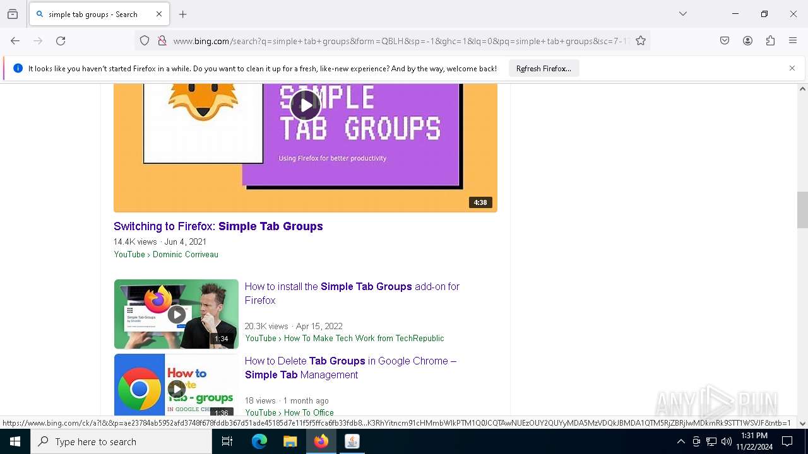This screenshot has height=454, width=808.
Task: Click 'YouTube › How To Make Tech Work' source
Action: (x=345, y=339)
